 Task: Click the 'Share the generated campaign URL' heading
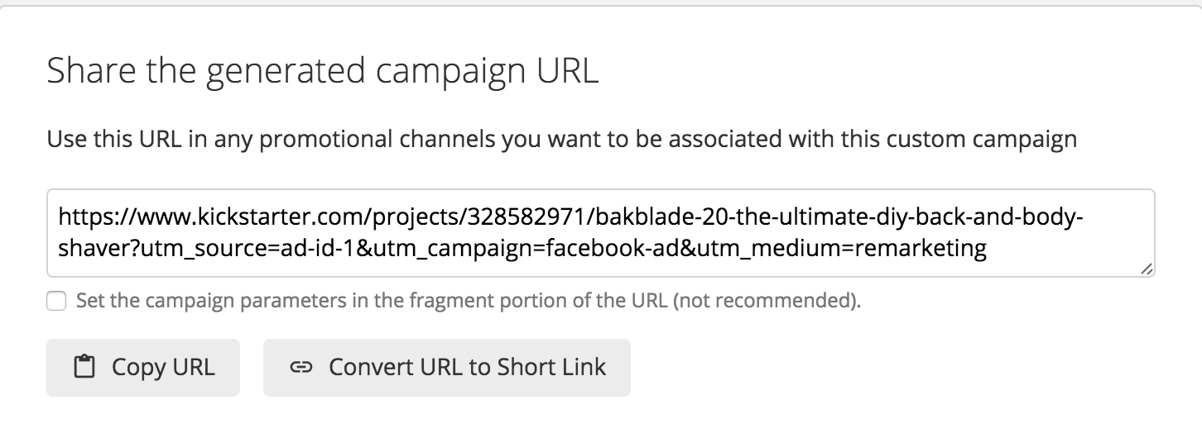(x=322, y=71)
